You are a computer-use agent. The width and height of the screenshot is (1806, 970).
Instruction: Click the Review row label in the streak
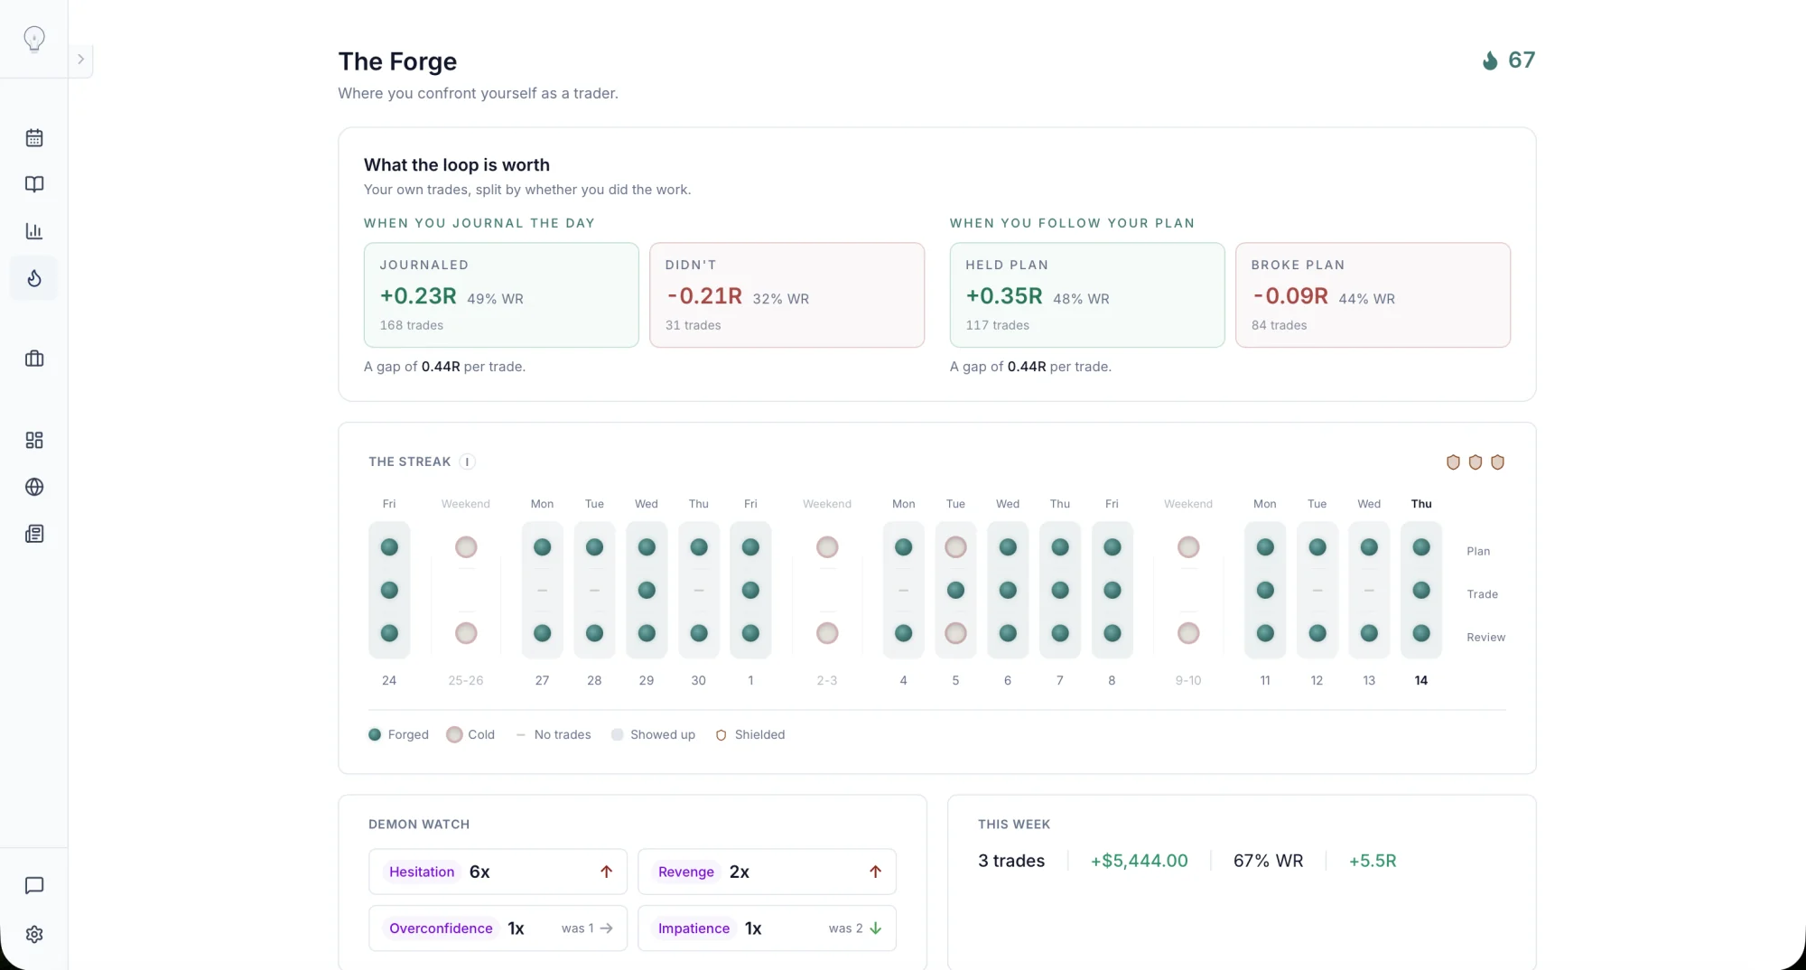1485,638
